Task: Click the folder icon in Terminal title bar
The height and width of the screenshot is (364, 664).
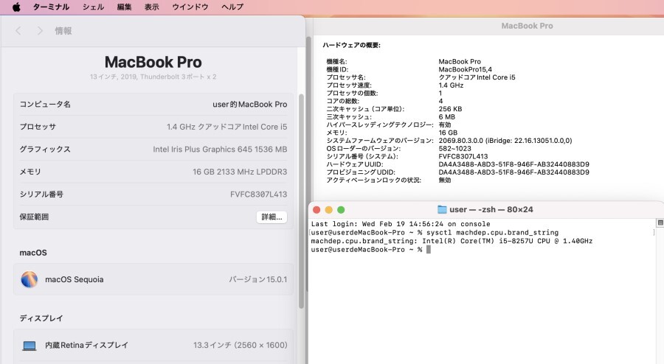Action: pos(442,210)
